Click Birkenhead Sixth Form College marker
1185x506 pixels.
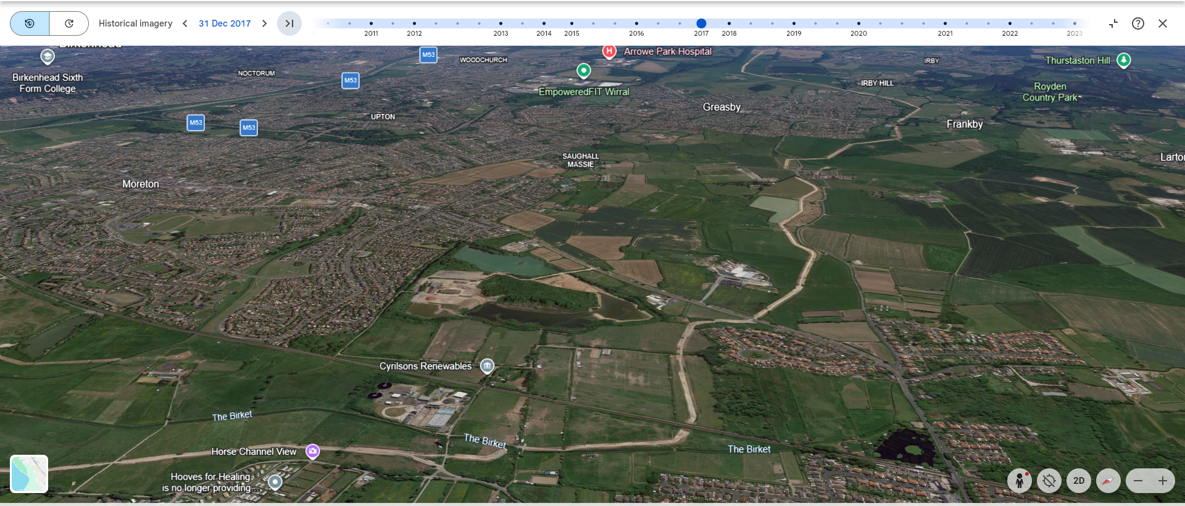click(48, 57)
